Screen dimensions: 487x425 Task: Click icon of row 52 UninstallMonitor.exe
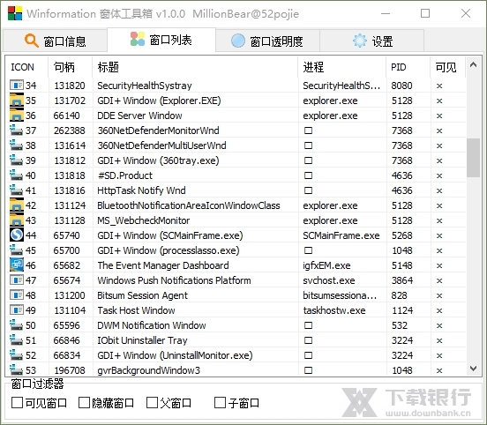(x=17, y=354)
